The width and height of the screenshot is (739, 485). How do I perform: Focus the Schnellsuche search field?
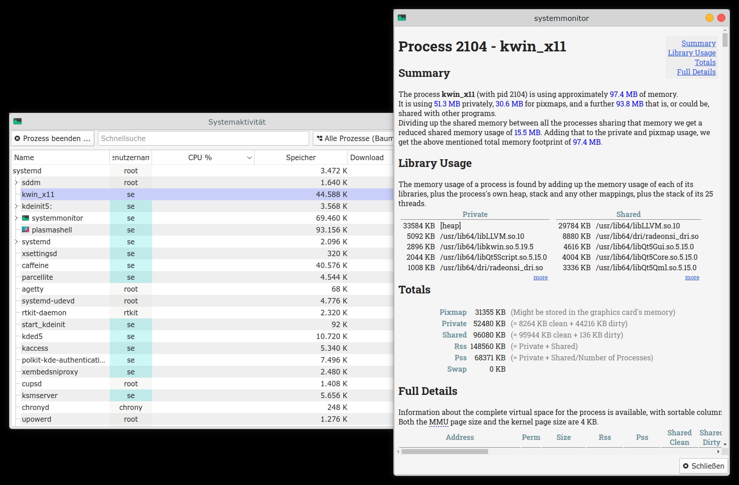click(x=203, y=138)
